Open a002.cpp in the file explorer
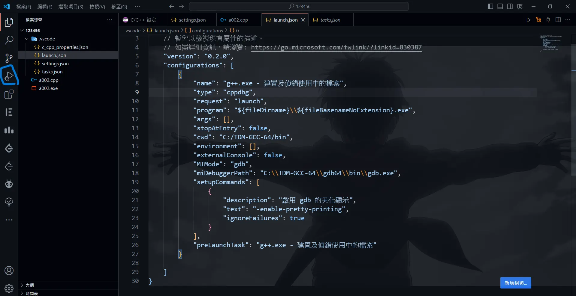 [49, 80]
